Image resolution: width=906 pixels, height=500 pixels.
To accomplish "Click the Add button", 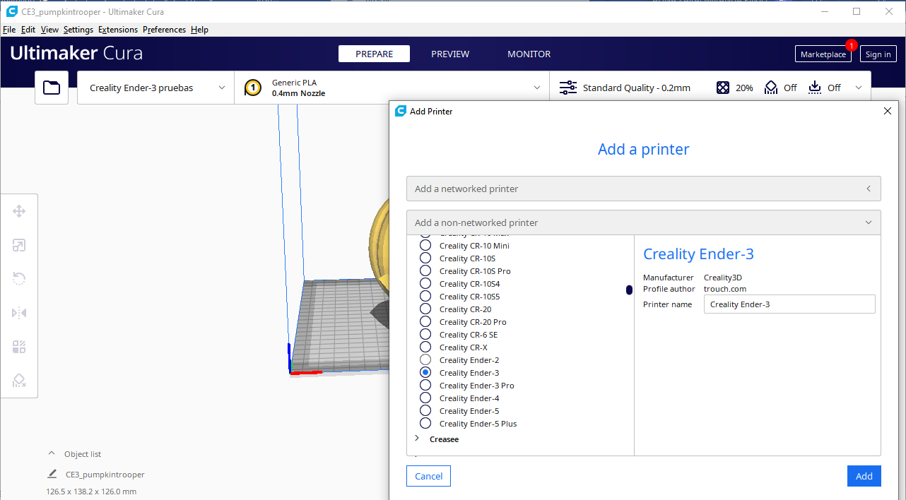I will click(864, 476).
